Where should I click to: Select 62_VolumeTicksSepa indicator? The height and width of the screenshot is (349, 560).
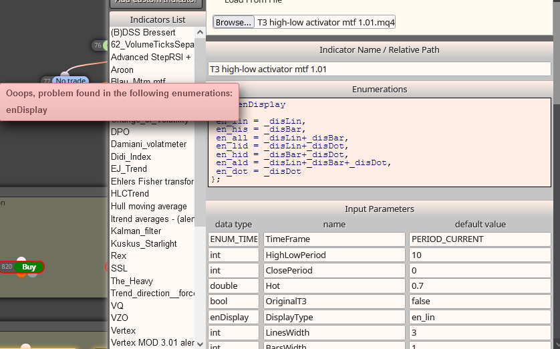coord(152,45)
